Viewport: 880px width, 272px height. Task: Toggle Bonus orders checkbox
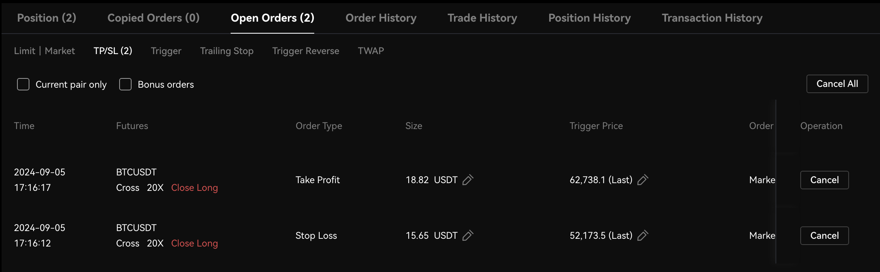[125, 84]
